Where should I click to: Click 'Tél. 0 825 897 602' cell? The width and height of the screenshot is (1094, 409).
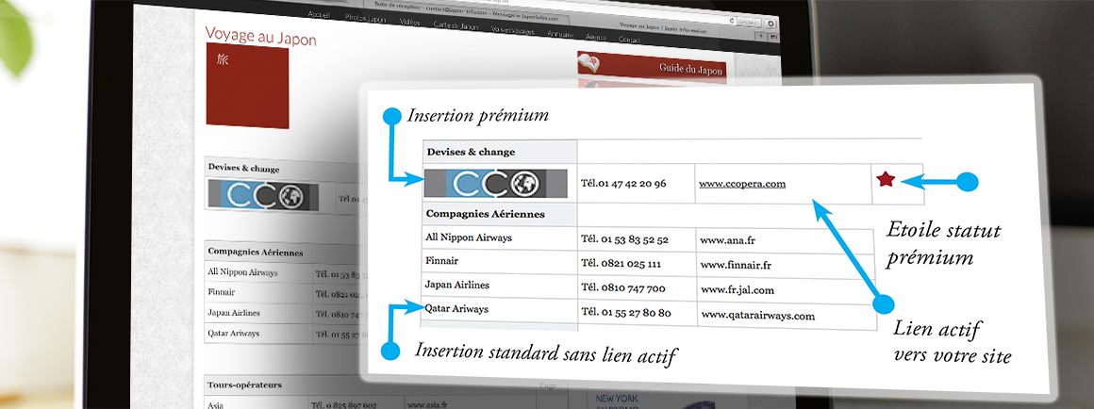tap(344, 405)
